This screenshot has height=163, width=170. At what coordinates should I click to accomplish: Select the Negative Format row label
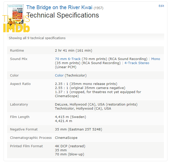[24, 129]
